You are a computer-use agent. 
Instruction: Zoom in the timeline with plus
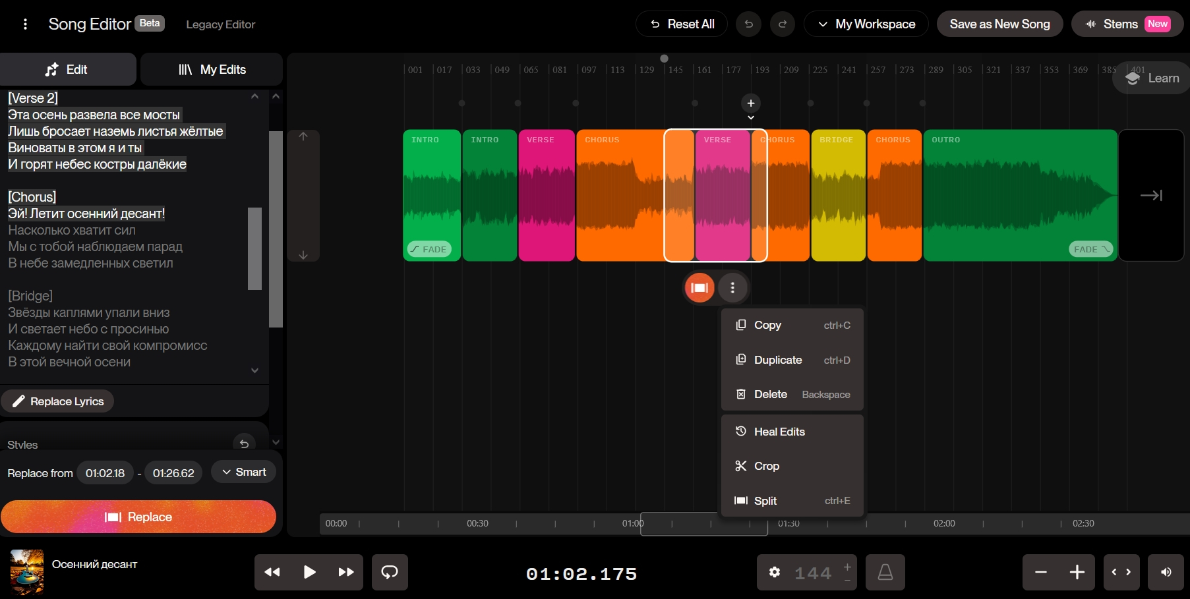[x=1077, y=572]
